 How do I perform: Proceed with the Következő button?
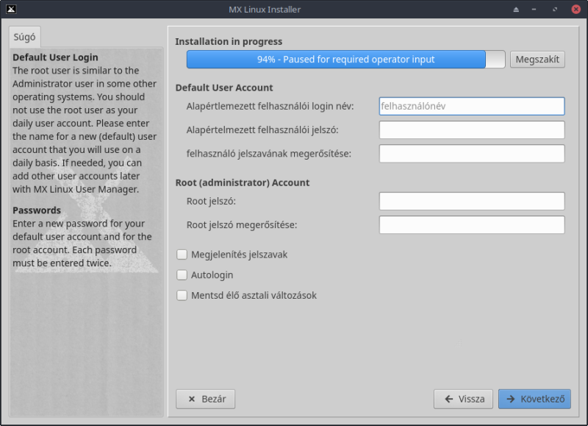click(534, 399)
